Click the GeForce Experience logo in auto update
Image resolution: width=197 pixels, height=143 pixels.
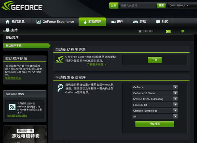coord(59,59)
